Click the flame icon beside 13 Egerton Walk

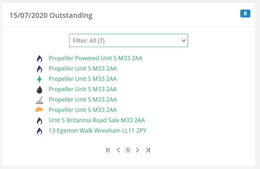39,131
